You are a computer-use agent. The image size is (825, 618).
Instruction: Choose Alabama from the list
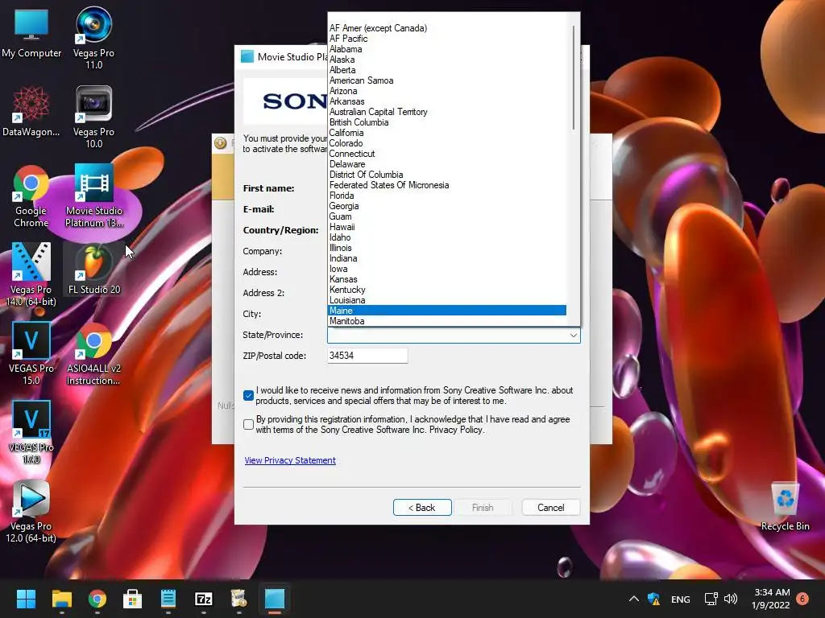[x=446, y=49]
